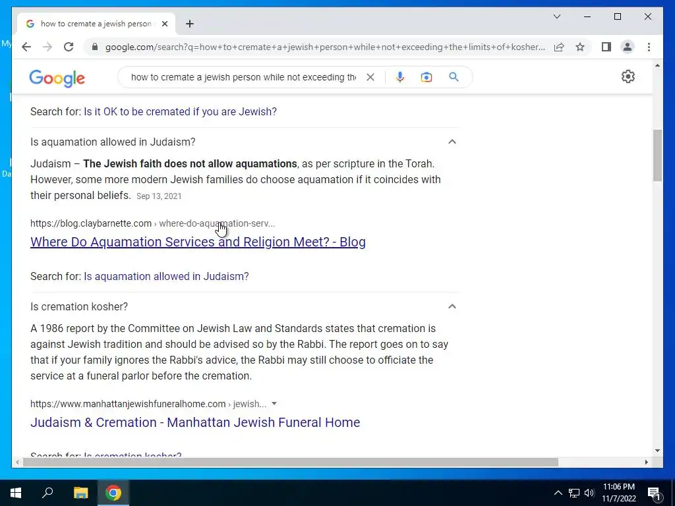Viewport: 675px width, 506px height.
Task: Focus the Google search input field
Action: pos(243,77)
